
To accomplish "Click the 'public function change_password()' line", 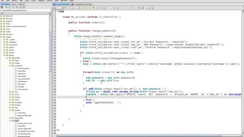I will pyautogui.click(x=92, y=31).
